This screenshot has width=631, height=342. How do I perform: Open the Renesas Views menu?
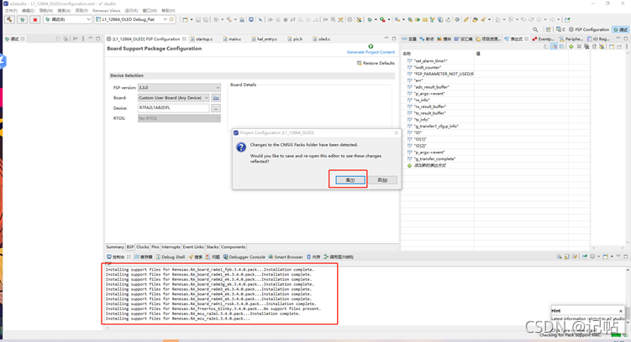pyautogui.click(x=106, y=10)
